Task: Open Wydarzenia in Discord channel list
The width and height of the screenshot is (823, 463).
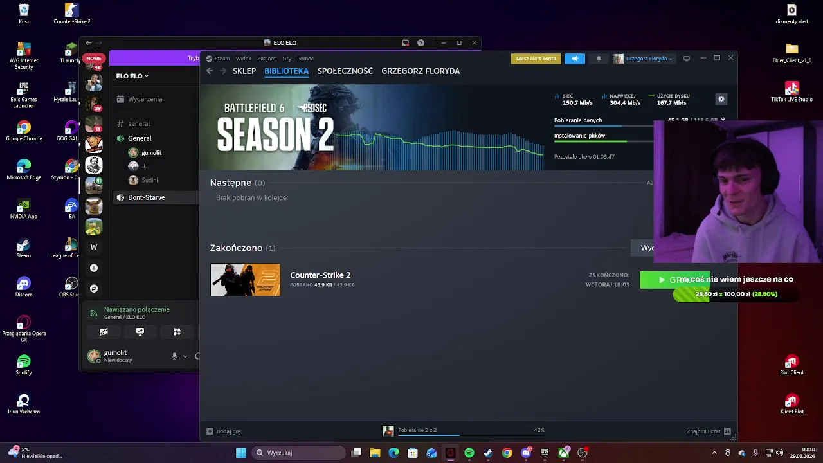Action: click(145, 99)
